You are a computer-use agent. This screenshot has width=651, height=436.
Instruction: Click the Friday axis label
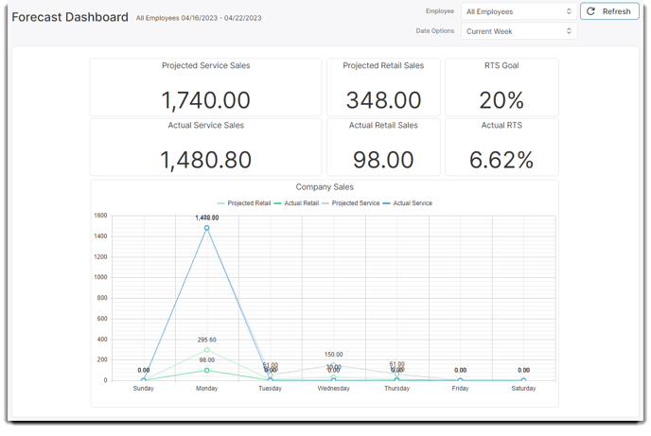pos(460,389)
